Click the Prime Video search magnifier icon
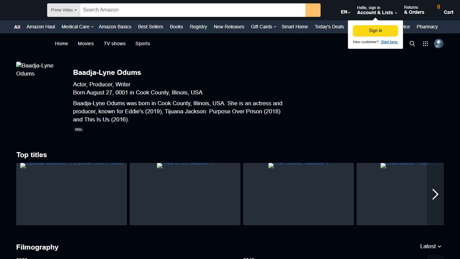 [x=412, y=44]
